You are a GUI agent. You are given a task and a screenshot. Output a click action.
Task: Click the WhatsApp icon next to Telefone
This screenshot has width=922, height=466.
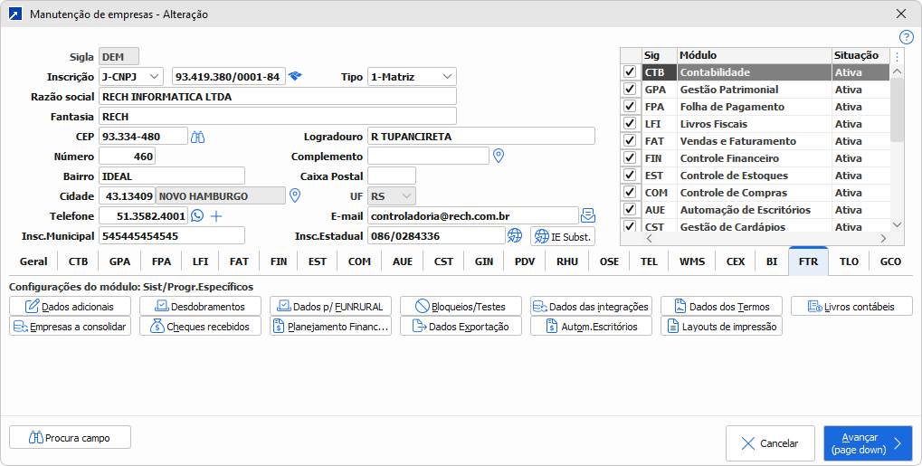point(197,216)
